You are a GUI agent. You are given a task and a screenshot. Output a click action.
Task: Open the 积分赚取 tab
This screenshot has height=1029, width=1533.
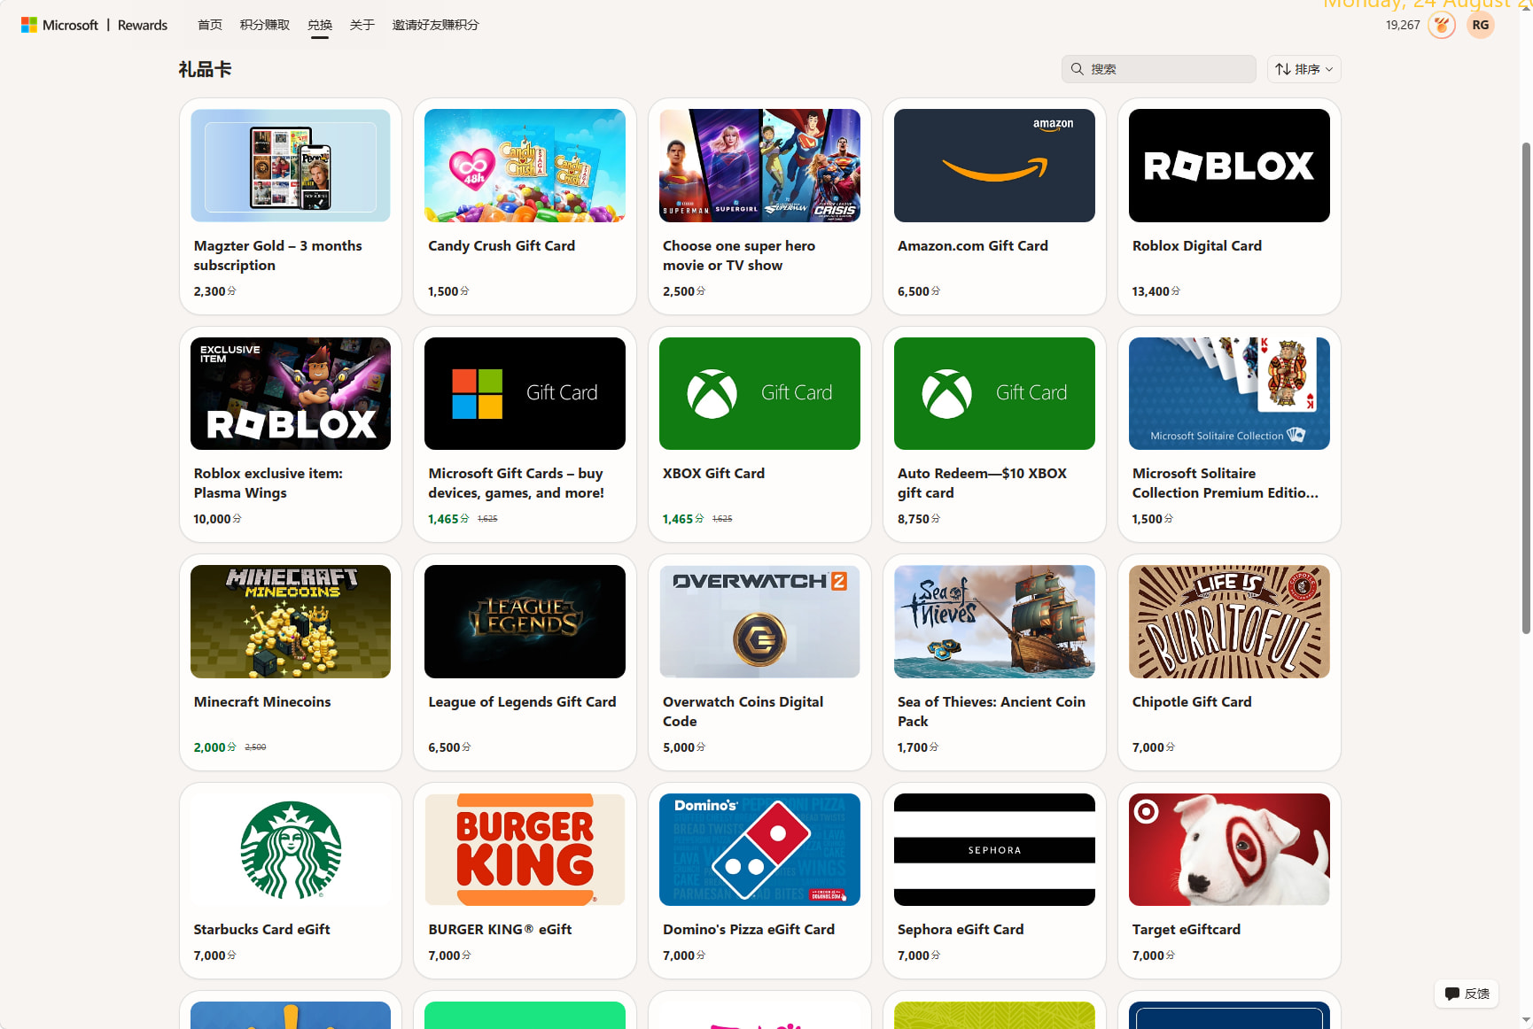265,25
